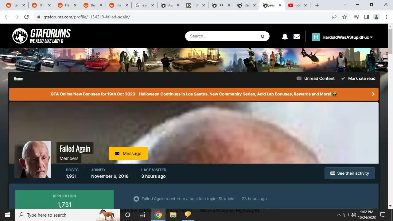Click See their activity button
The height and width of the screenshot is (221, 393).
350,173
